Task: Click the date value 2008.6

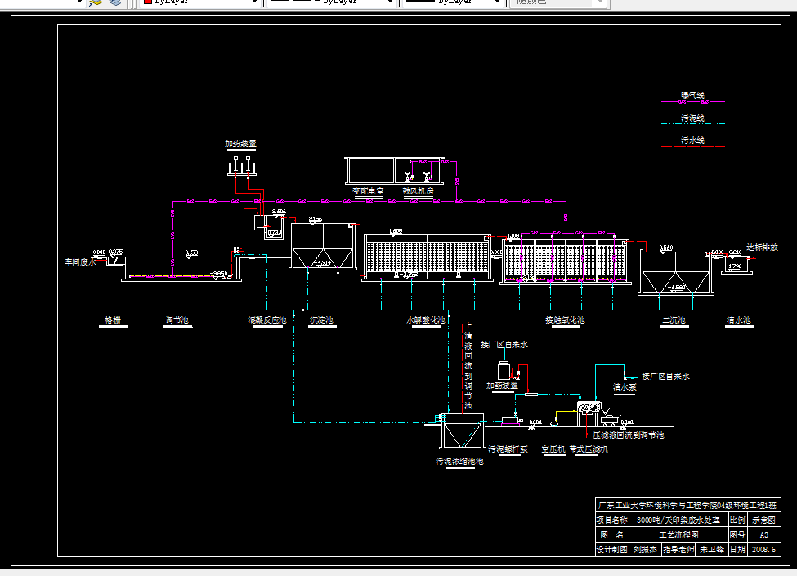Action: coord(763,550)
